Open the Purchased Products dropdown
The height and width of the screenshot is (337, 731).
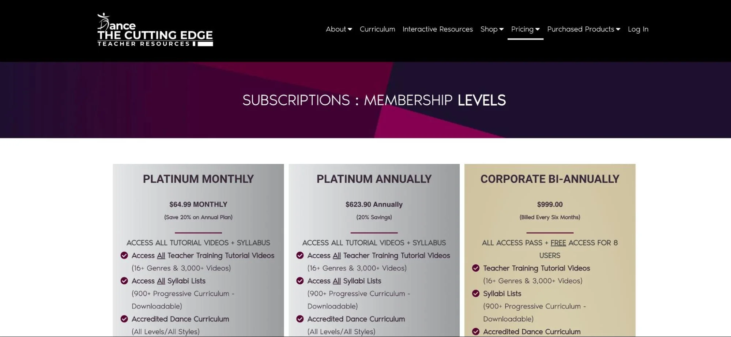click(584, 29)
